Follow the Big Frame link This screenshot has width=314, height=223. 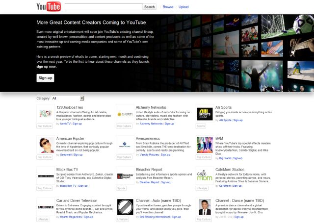225,158
